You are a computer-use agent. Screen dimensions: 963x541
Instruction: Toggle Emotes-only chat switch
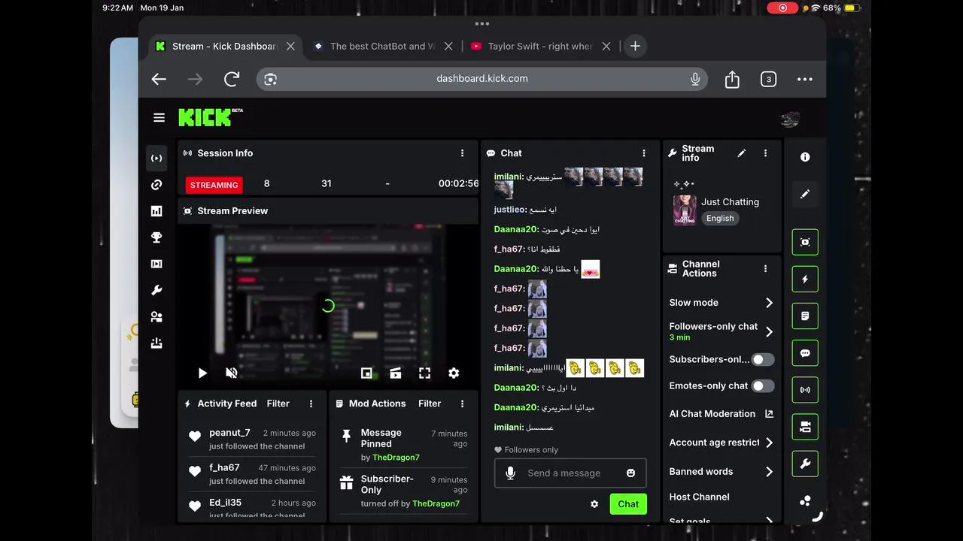click(763, 385)
